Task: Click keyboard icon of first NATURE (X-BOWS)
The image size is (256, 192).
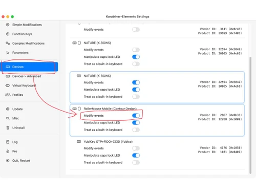Action: point(75,43)
